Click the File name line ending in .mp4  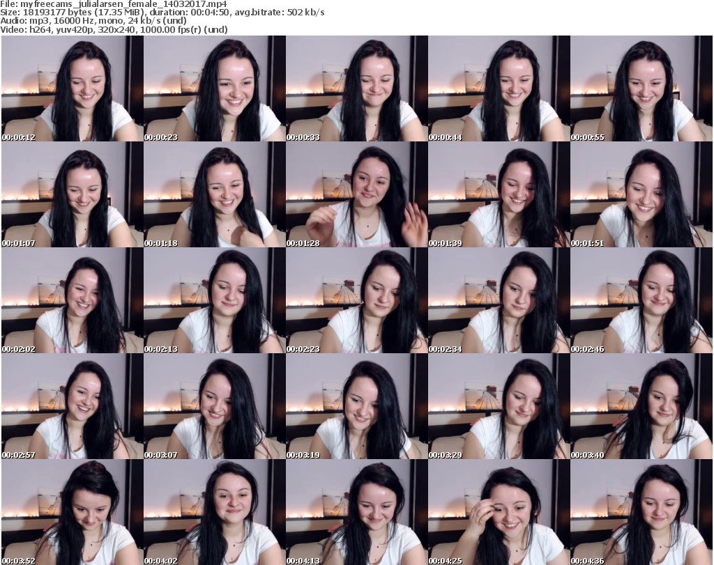(x=114, y=4)
